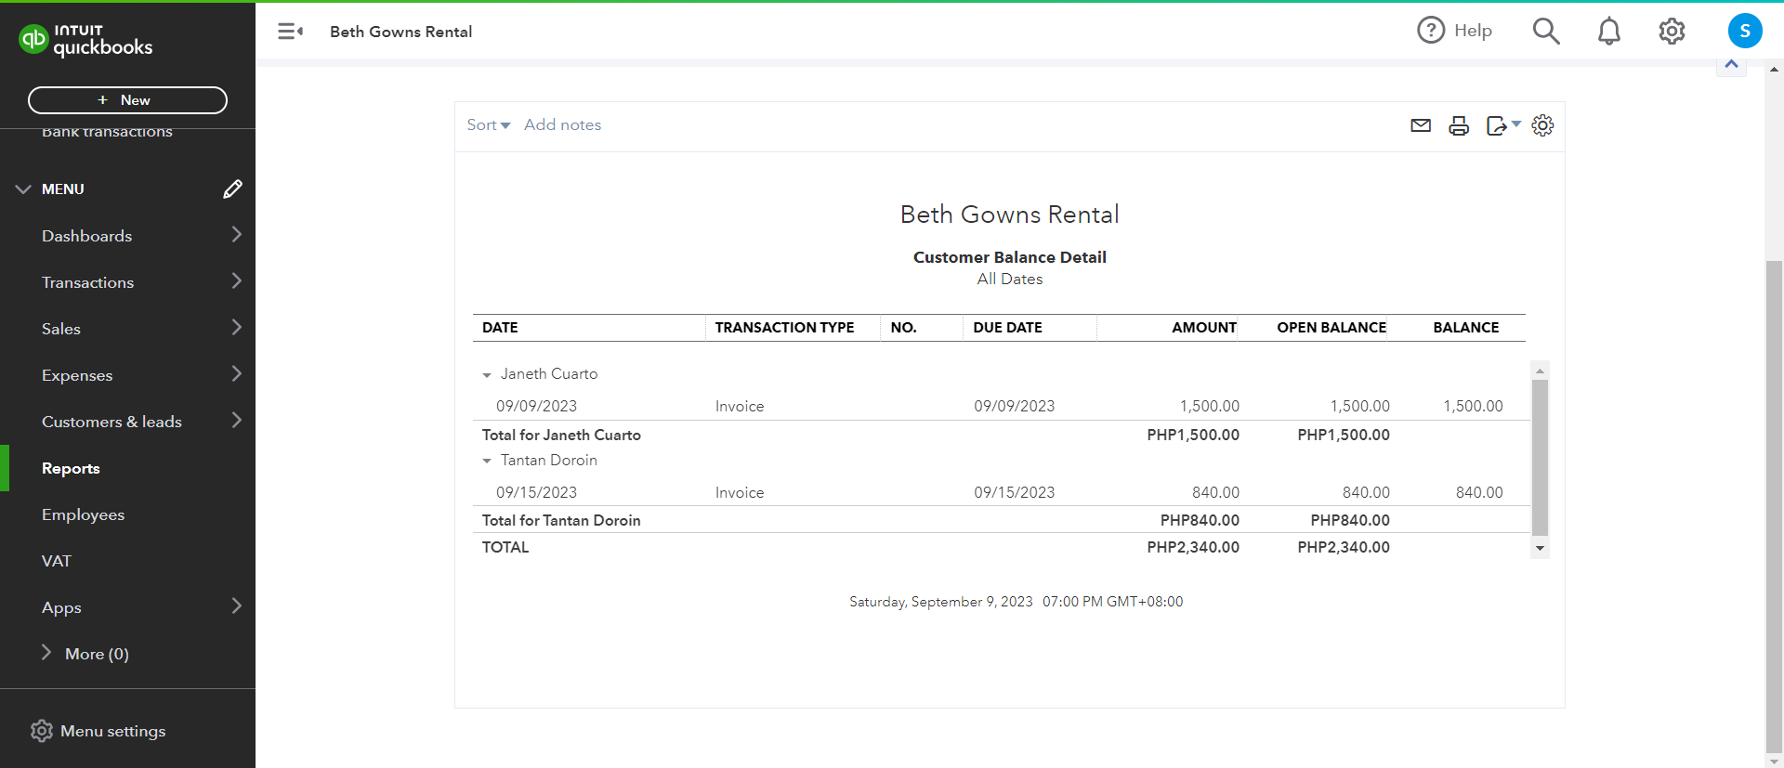
Task: Open Bank transactions menu item
Action: tap(107, 132)
